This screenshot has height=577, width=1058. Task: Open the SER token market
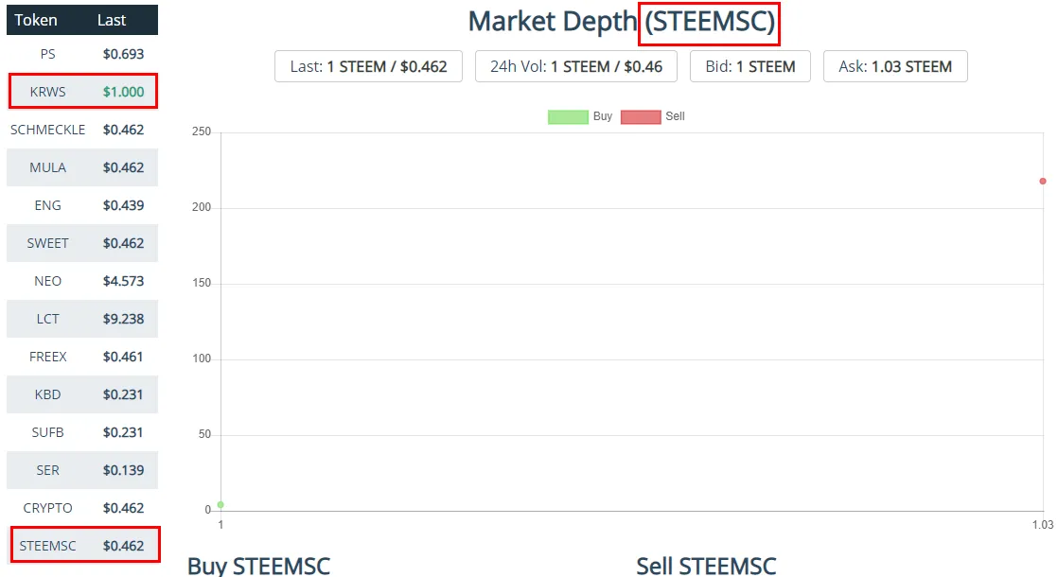(x=81, y=470)
